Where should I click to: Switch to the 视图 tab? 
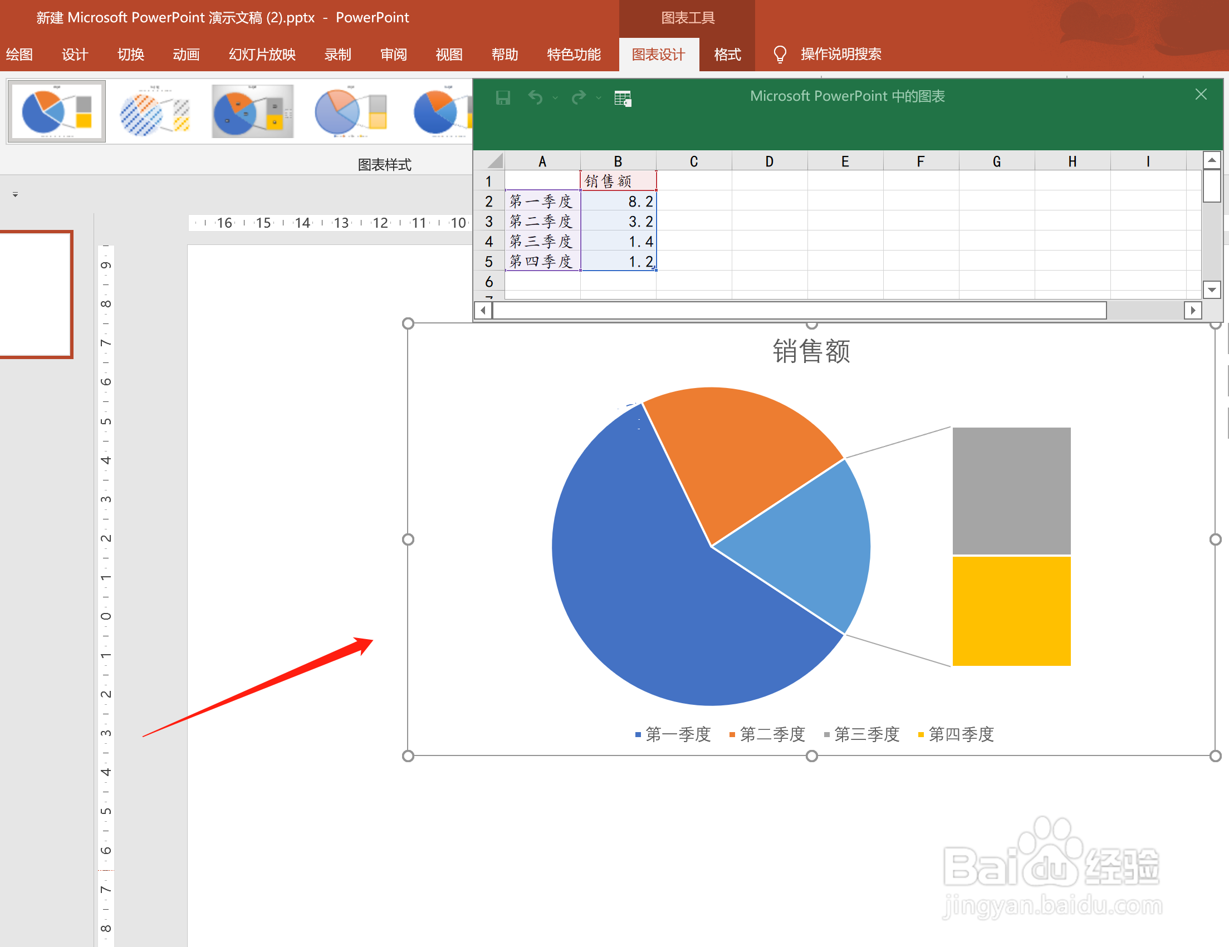click(449, 55)
